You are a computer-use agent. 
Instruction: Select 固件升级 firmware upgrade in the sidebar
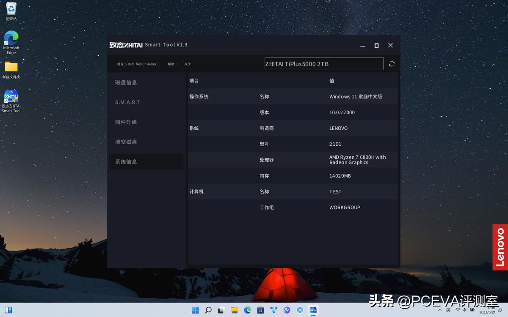point(126,122)
